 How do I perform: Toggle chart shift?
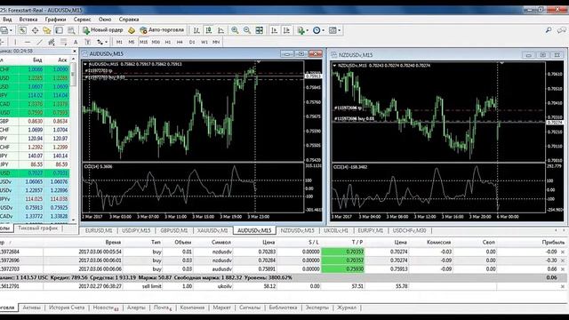(x=286, y=30)
